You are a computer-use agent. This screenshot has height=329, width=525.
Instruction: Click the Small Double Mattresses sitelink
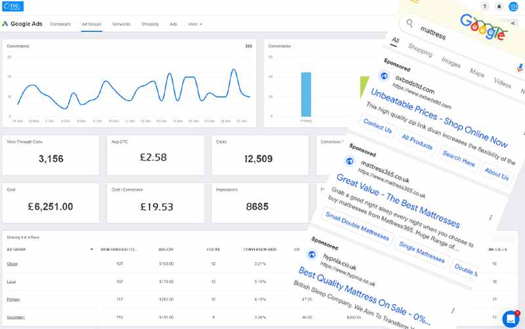tap(357, 226)
